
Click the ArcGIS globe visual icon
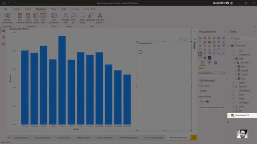coord(205,58)
